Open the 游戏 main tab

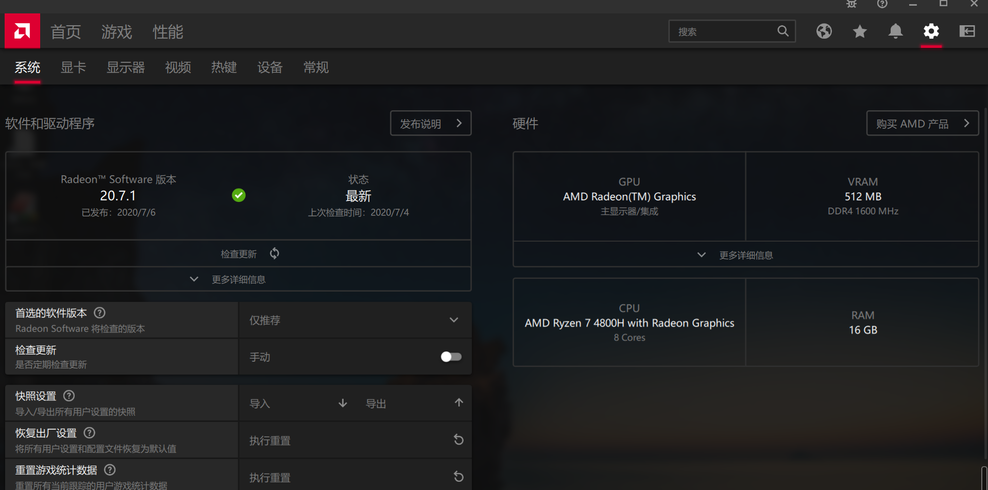click(117, 32)
